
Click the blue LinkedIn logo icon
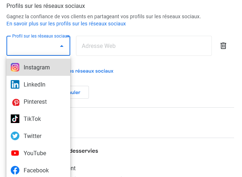coord(15,84)
